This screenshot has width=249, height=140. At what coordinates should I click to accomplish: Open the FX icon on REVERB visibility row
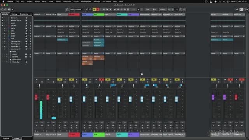[x=26, y=57]
